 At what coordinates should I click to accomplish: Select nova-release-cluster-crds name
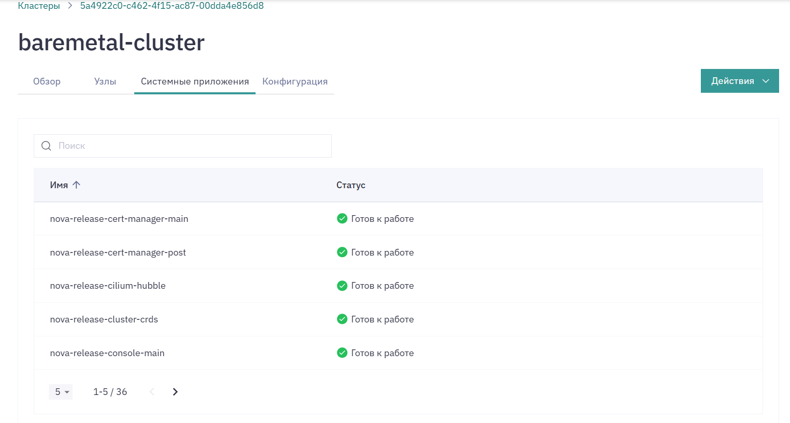click(104, 319)
